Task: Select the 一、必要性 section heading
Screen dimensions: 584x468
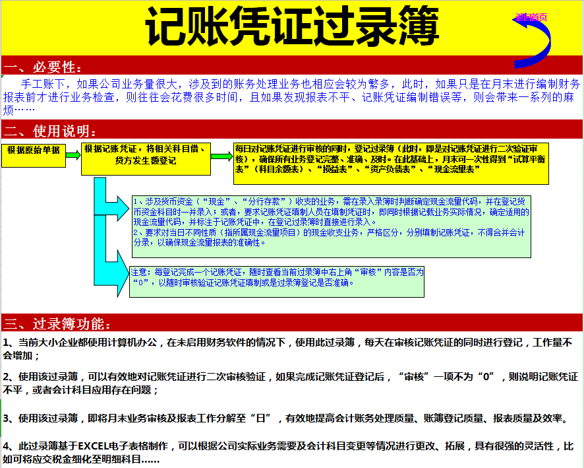Action: [43, 65]
